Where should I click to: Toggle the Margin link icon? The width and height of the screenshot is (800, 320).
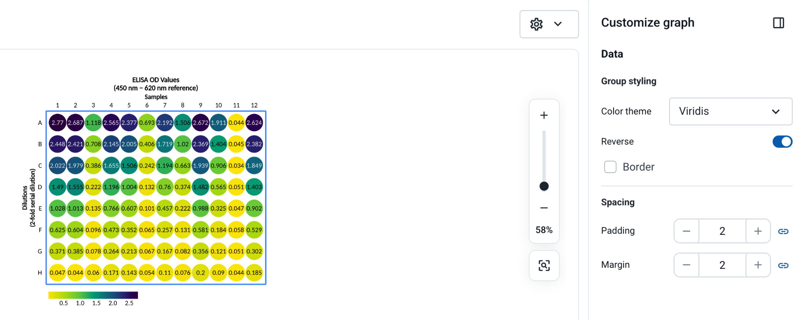783,265
